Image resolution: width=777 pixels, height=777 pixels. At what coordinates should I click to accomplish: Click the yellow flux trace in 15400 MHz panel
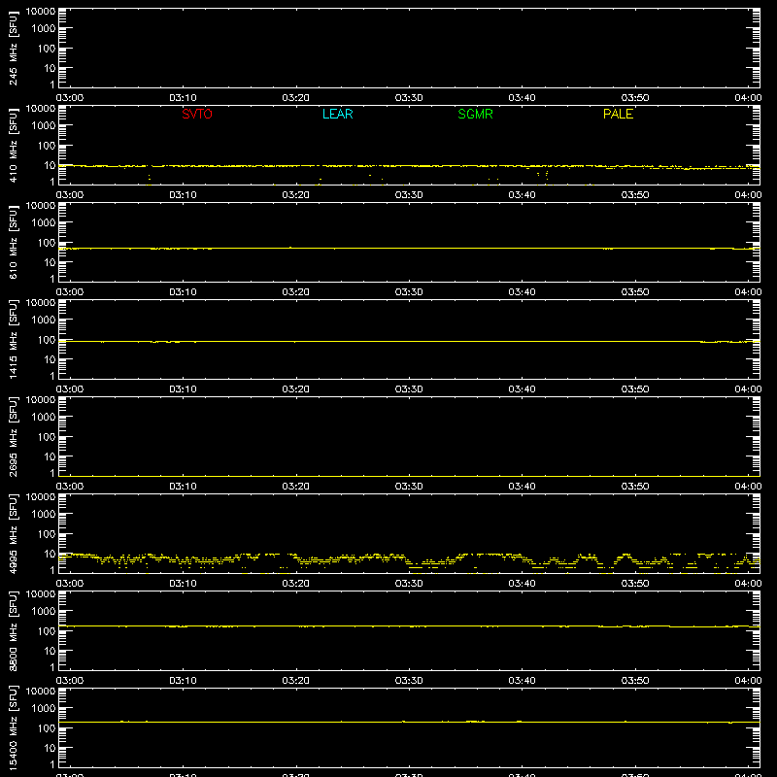pos(409,722)
